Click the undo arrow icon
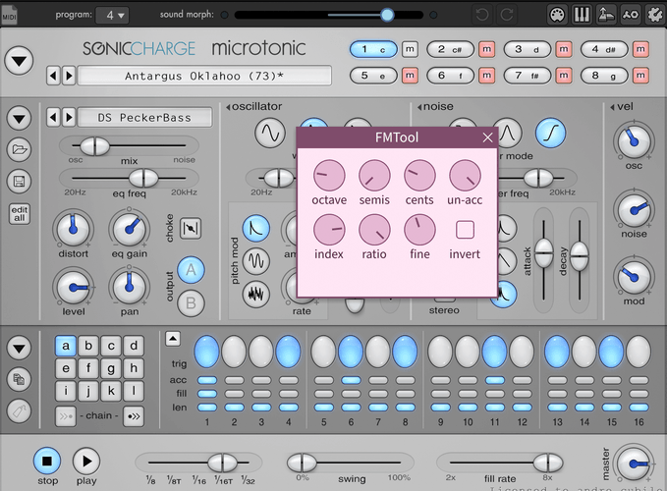The image size is (667, 491). coord(482,15)
